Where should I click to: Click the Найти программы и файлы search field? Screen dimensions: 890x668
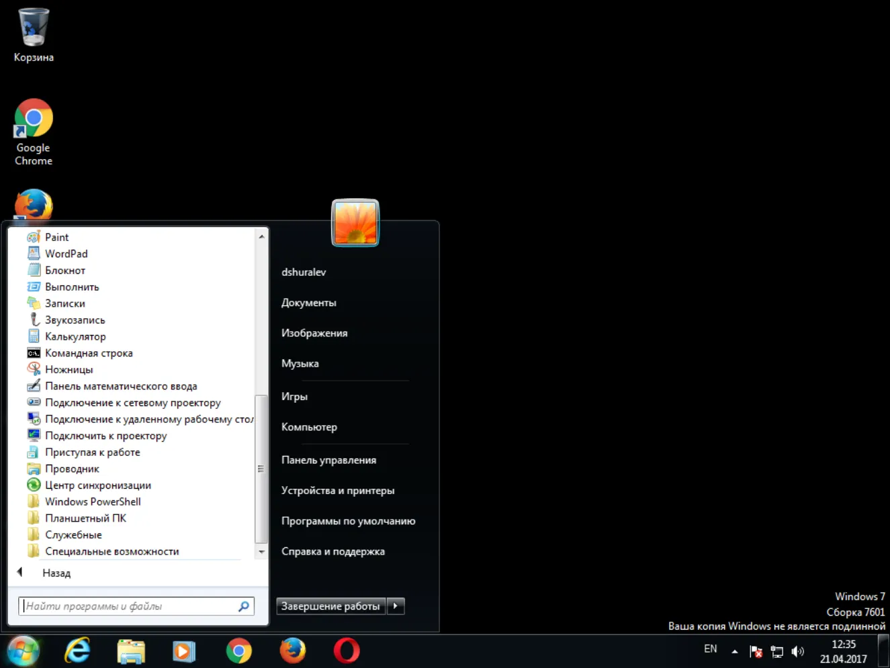coord(136,606)
